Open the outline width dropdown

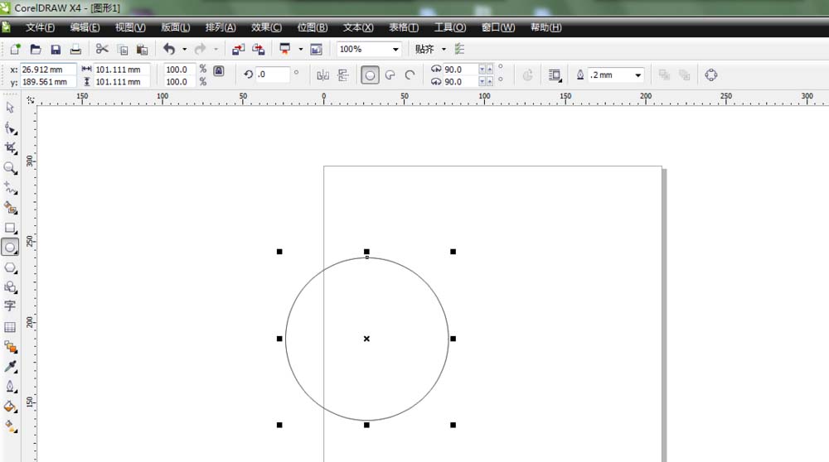(x=638, y=75)
